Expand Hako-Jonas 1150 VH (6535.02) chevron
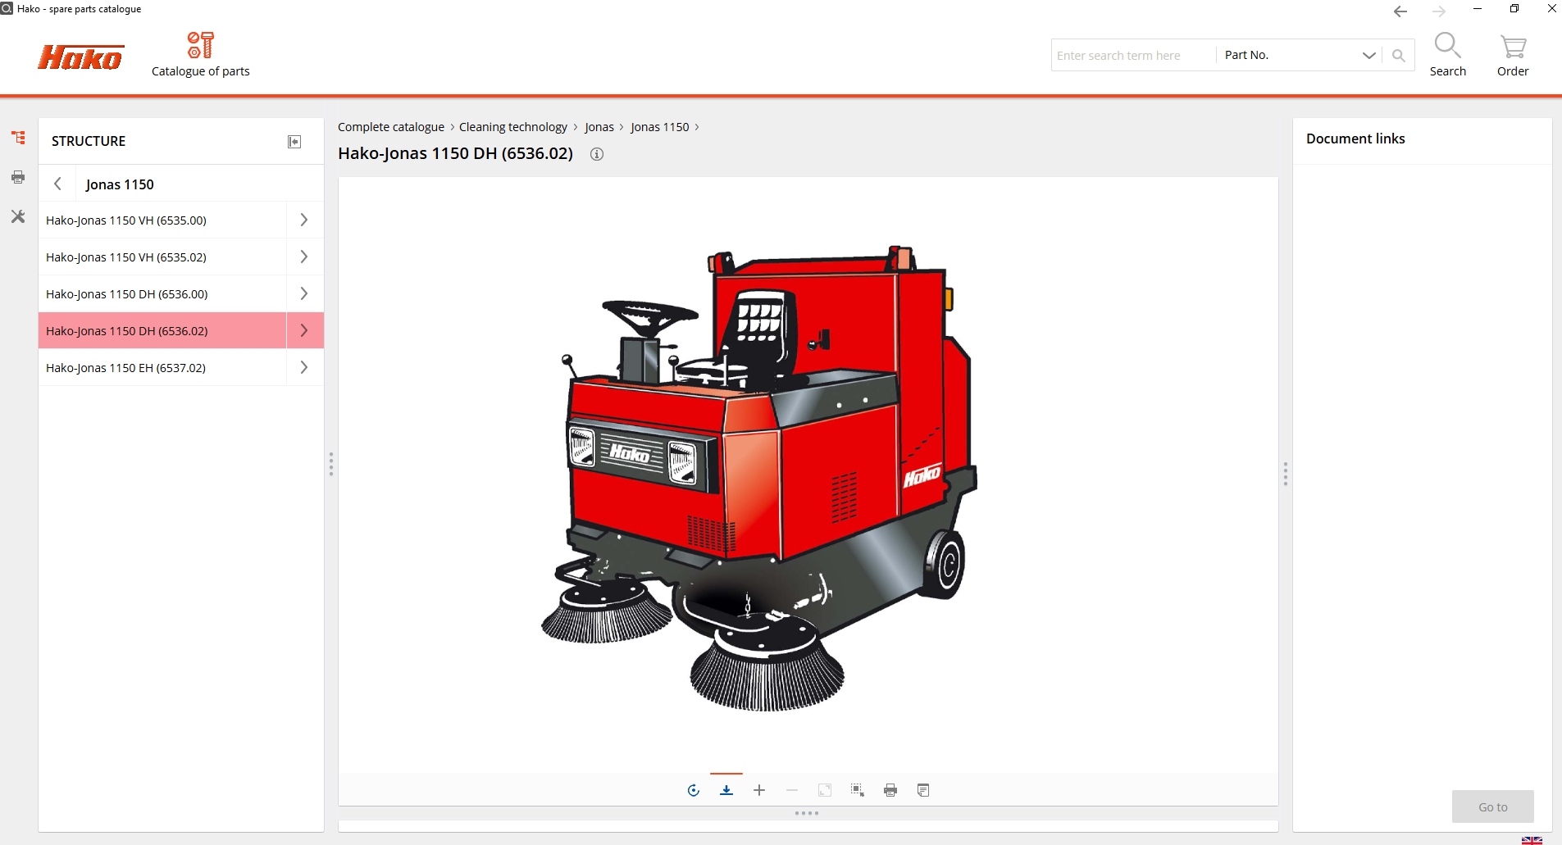 click(304, 257)
